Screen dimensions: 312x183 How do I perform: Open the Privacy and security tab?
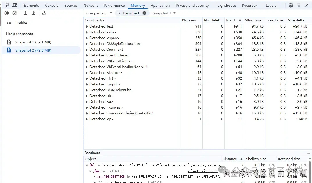coord(192,5)
